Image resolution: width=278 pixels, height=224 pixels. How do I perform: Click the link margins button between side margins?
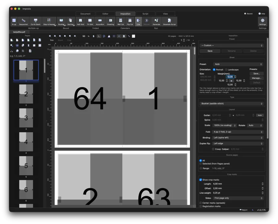point(231,81)
